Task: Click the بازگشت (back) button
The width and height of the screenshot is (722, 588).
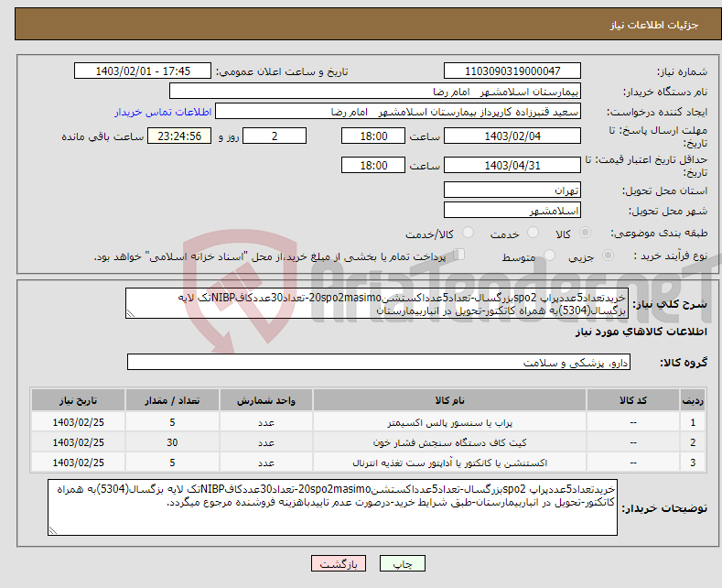Action: (339, 563)
